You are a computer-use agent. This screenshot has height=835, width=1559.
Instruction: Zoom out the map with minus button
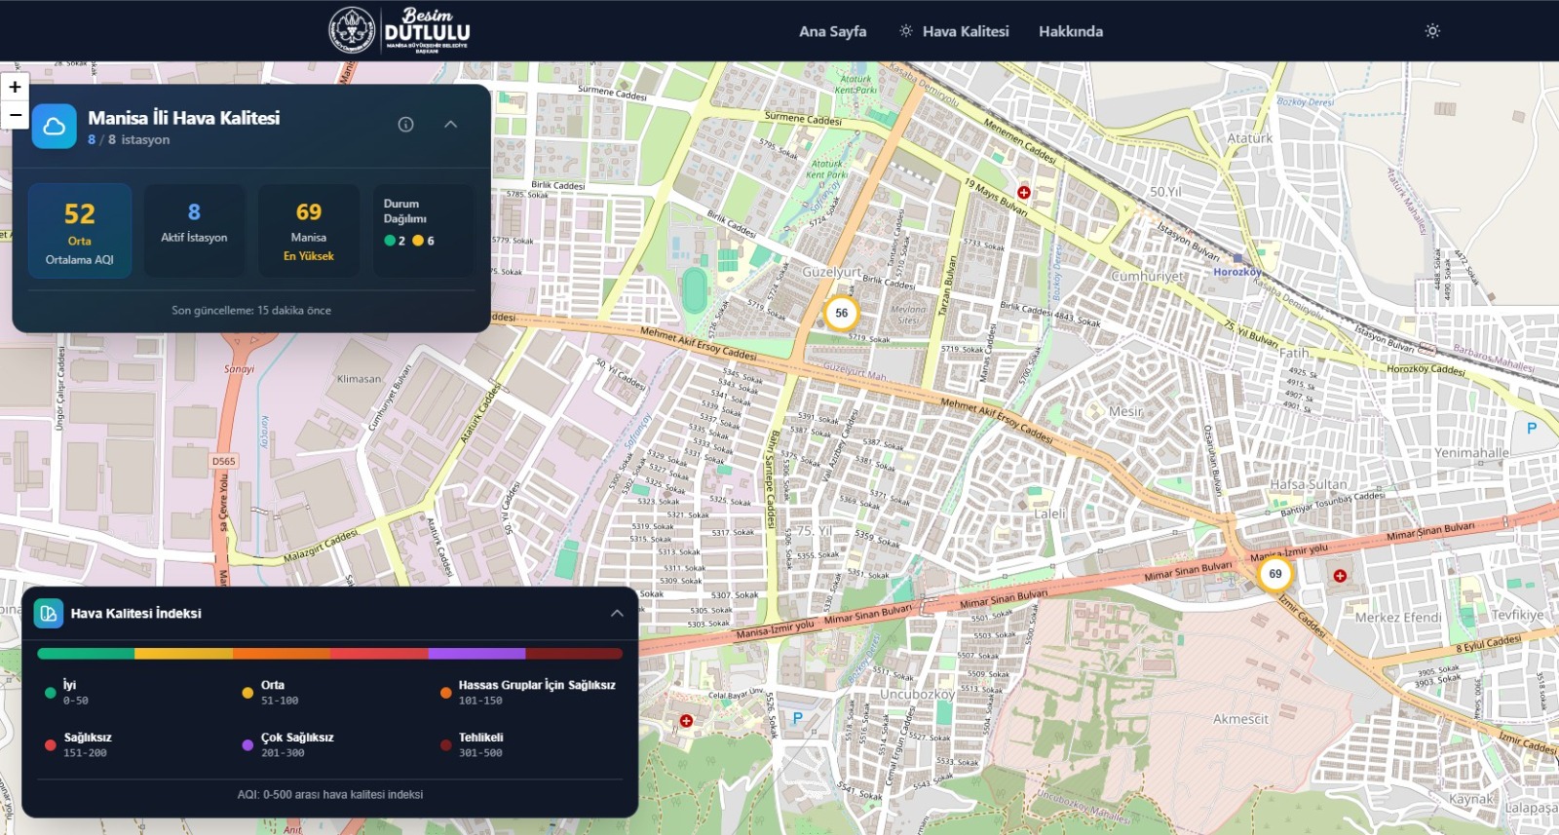(15, 114)
